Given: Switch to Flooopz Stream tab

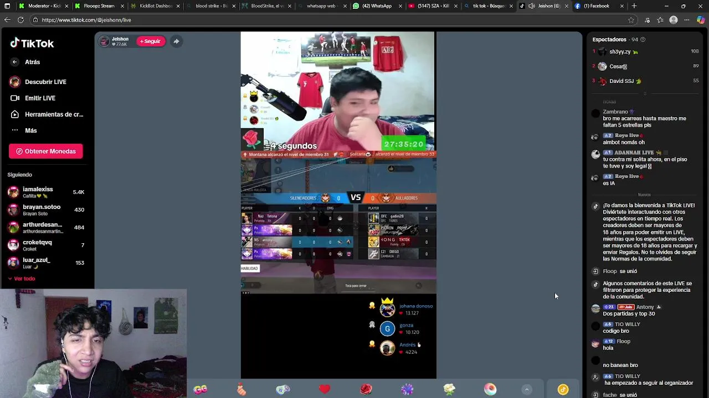Looking at the screenshot, I should point(99,6).
